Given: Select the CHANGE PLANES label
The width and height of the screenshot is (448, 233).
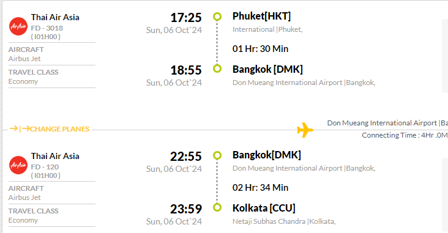Looking at the screenshot, I should click(60, 129).
